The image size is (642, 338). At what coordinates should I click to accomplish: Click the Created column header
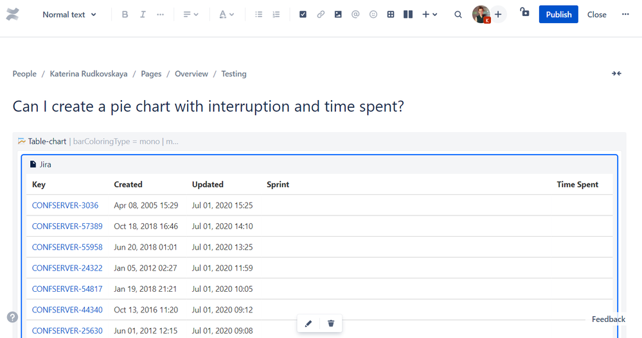128,184
